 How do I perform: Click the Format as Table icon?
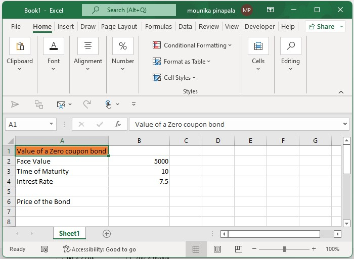tap(157, 61)
